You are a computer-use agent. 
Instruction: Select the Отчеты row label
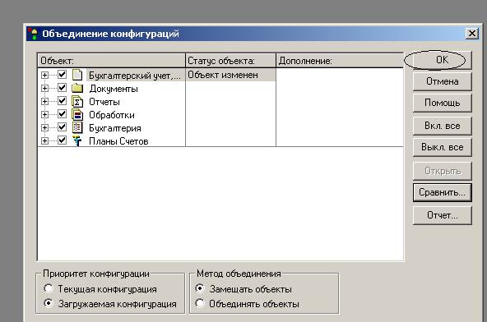tap(104, 102)
